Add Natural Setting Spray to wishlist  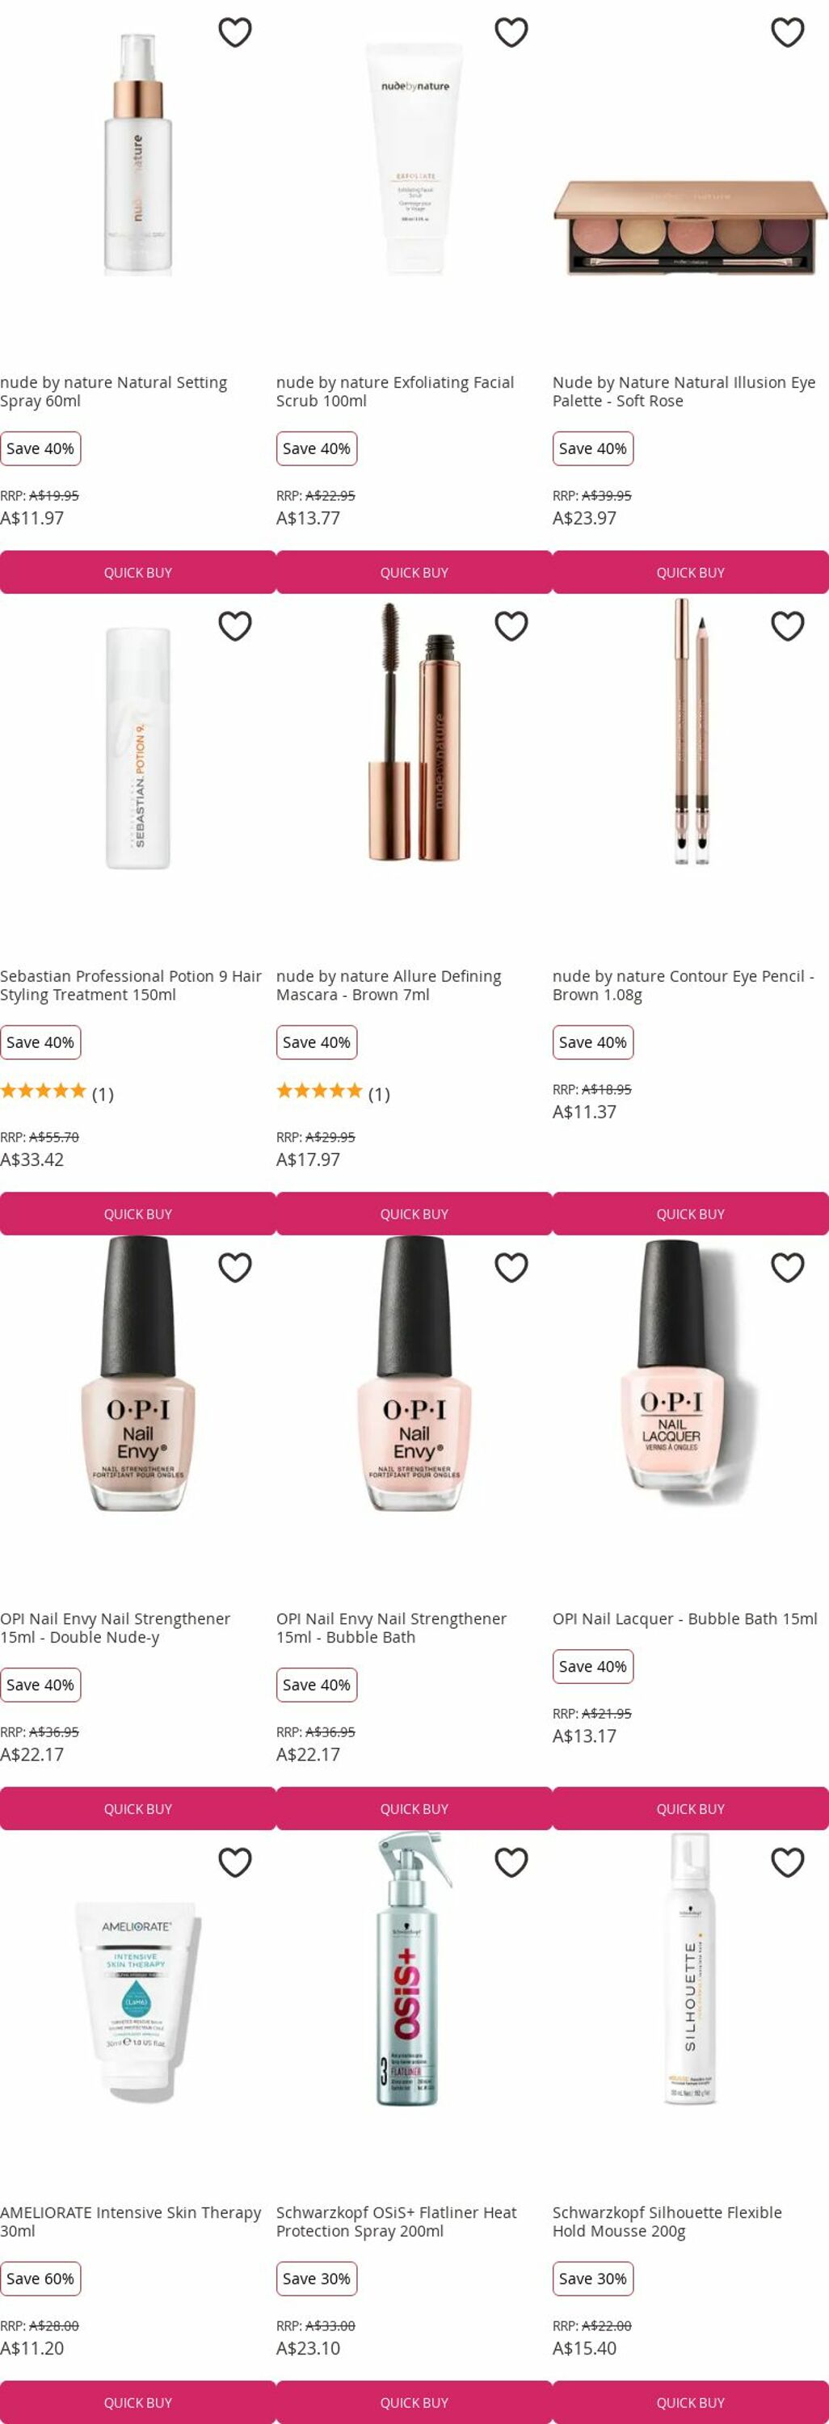coord(234,32)
